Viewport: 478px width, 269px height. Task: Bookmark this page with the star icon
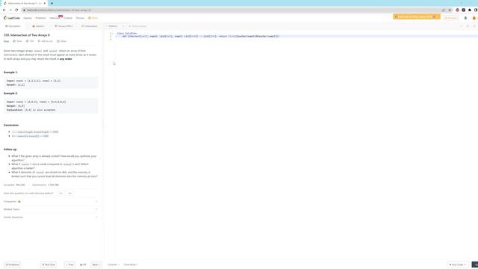450,10
